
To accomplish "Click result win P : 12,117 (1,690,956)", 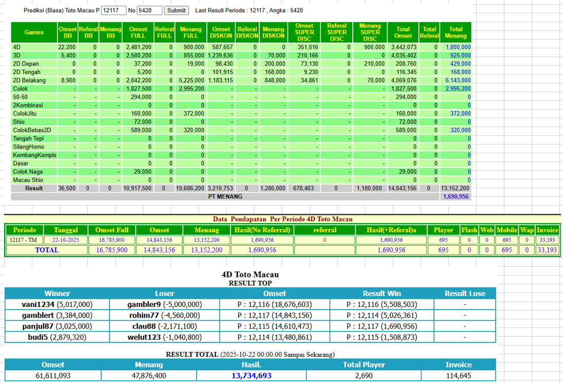I will 382,326.
